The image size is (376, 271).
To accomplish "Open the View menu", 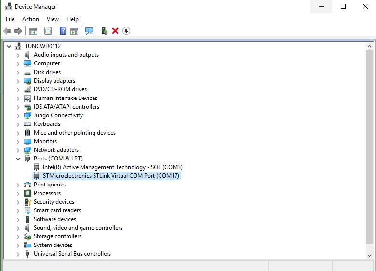I will coord(53,19).
